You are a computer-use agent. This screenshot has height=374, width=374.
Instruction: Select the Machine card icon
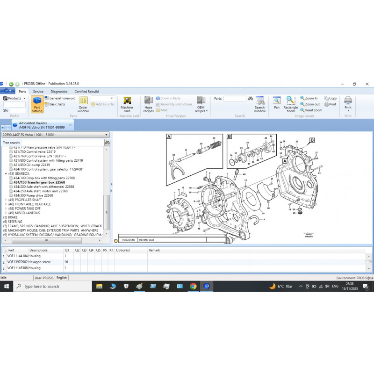point(128,103)
